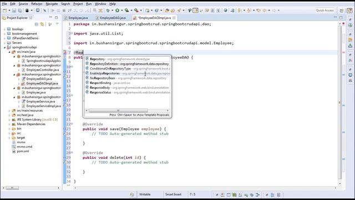Select ResponseStatus proposal in autocomplete
This screenshot has height=200, width=355.
pyautogui.click(x=128, y=92)
